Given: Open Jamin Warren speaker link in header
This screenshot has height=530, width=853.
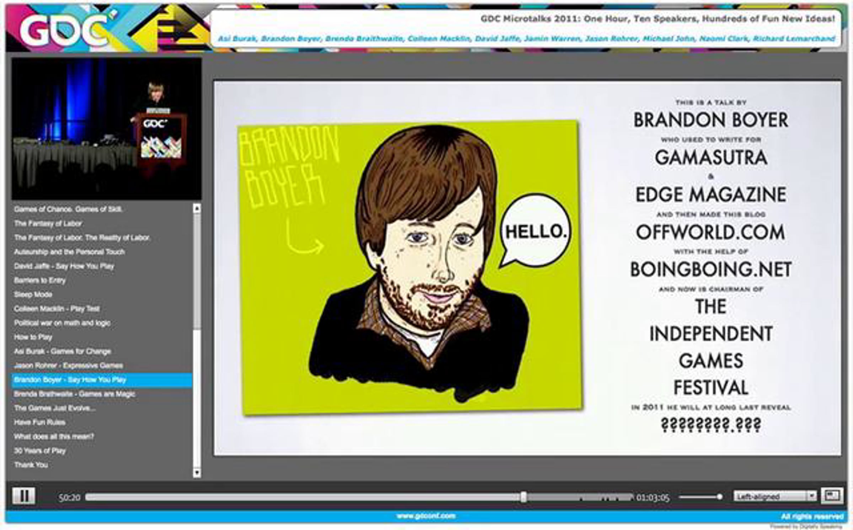Looking at the screenshot, I should [x=552, y=38].
